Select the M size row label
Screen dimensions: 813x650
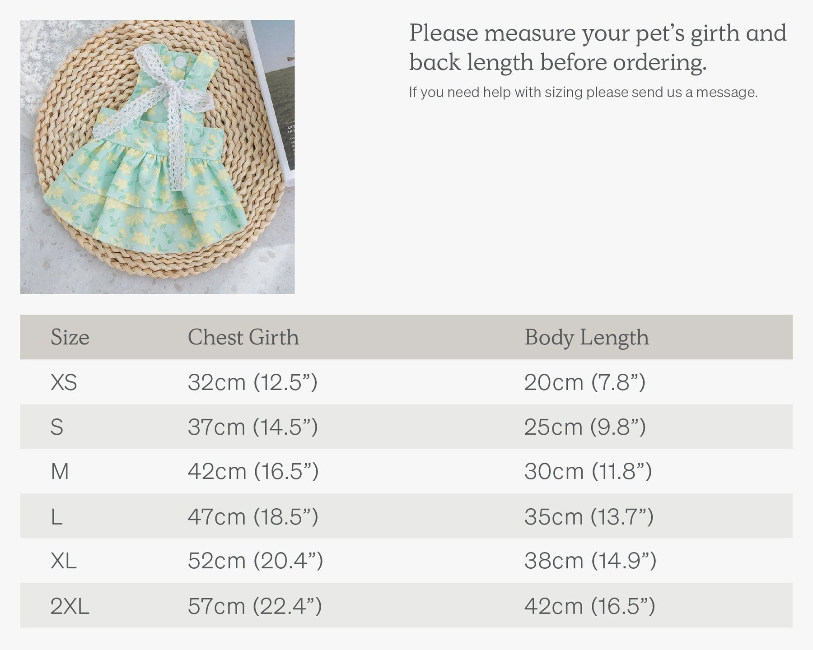click(60, 472)
